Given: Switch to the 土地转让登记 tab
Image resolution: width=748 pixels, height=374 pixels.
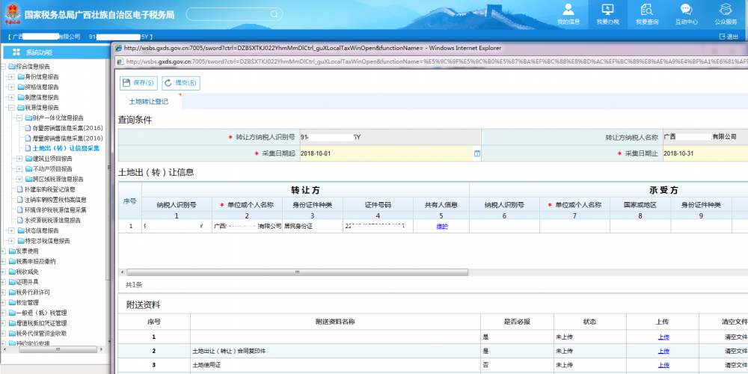Looking at the screenshot, I should point(148,101).
